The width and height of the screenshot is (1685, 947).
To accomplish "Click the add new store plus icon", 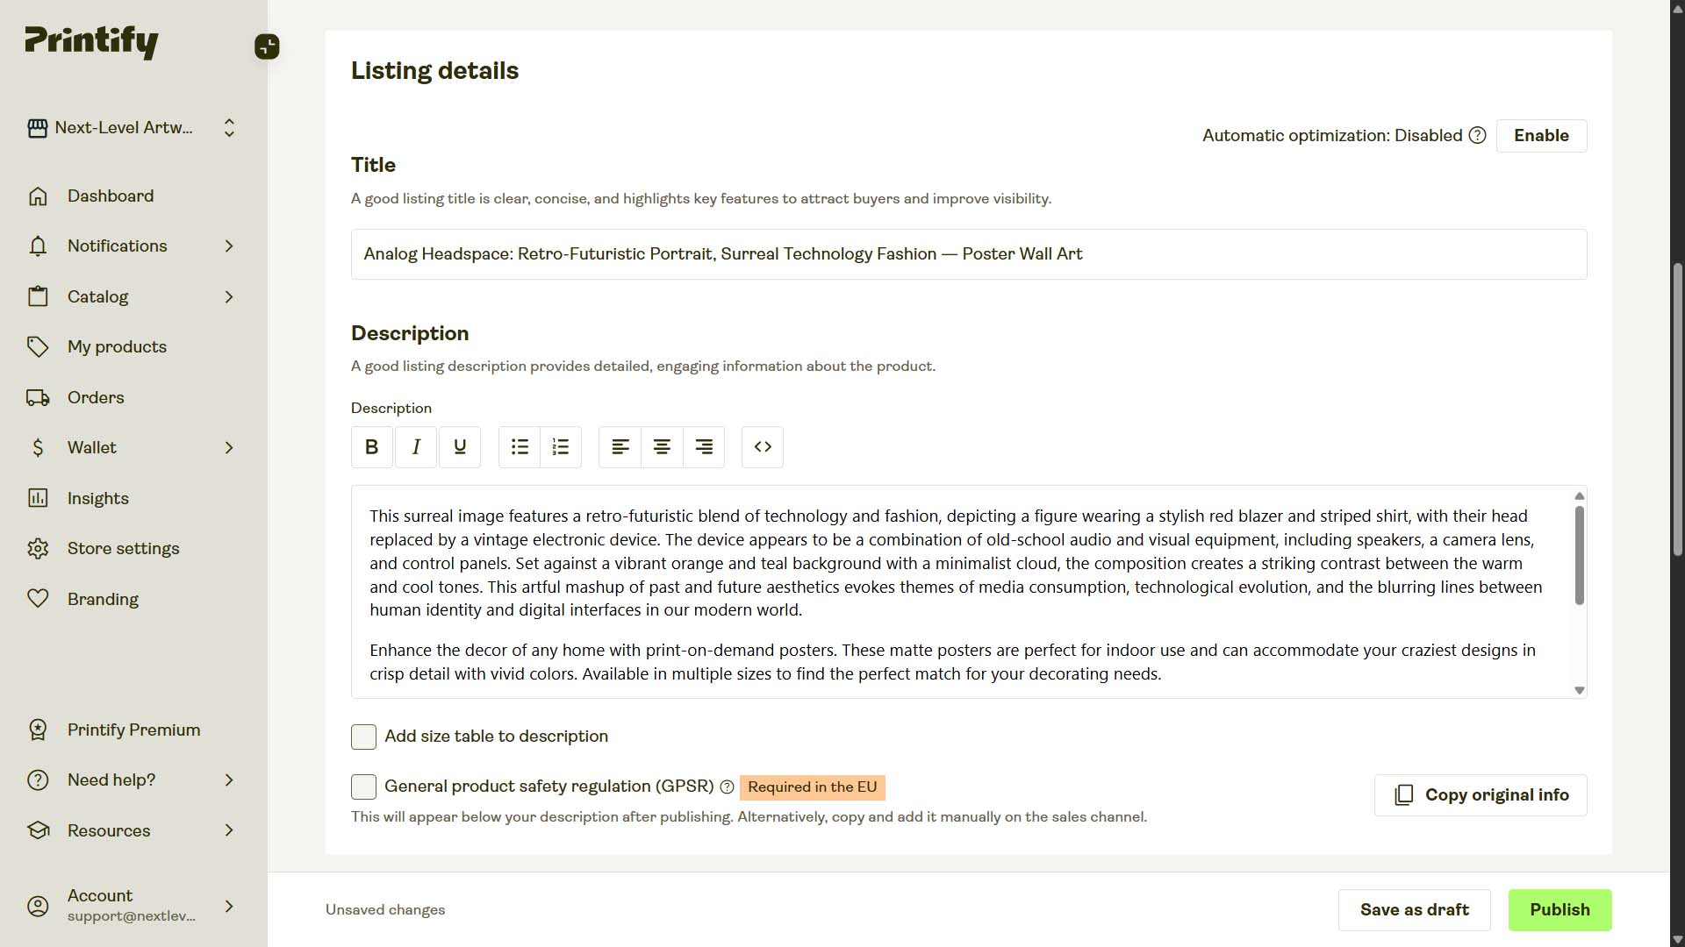I will tap(267, 46).
